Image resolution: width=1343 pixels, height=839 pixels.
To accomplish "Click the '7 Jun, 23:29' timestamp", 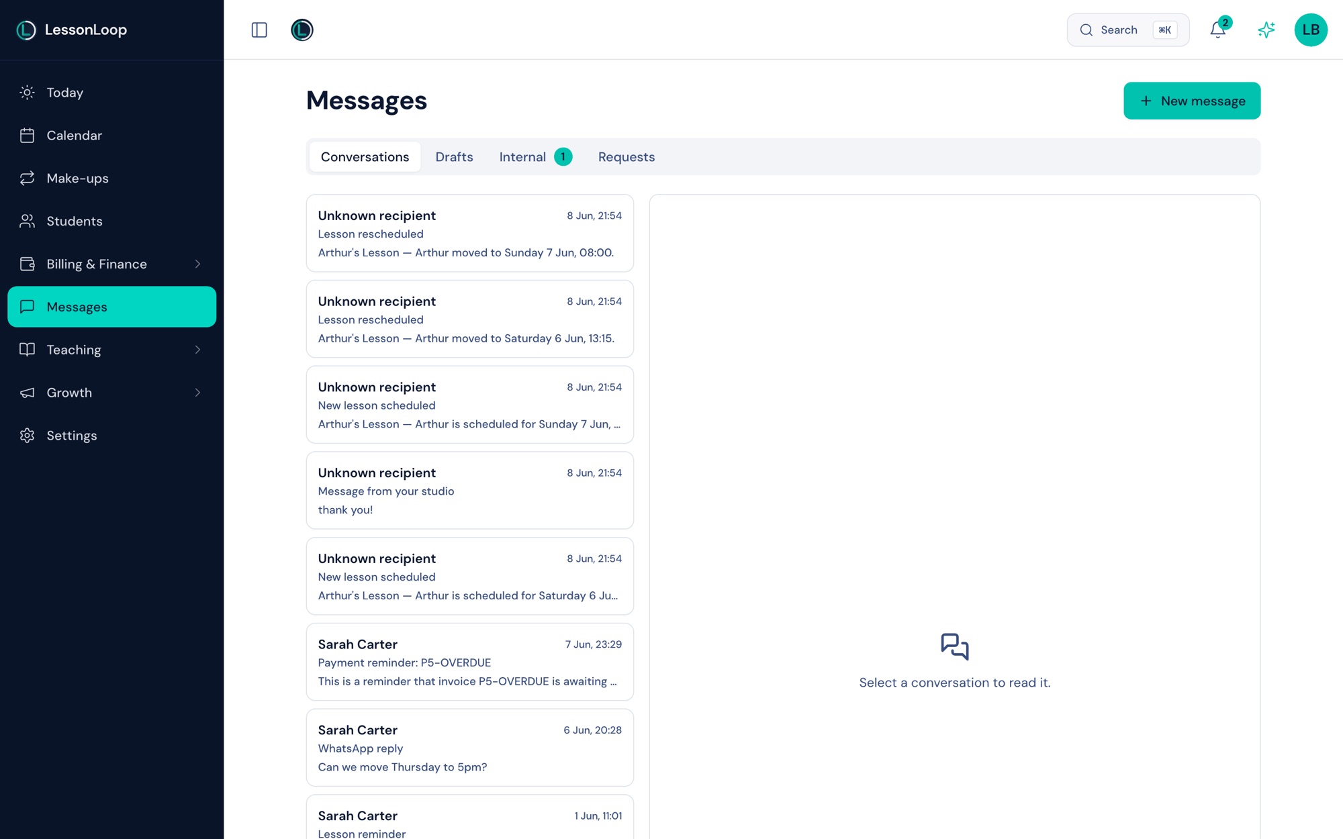I will click(x=593, y=644).
